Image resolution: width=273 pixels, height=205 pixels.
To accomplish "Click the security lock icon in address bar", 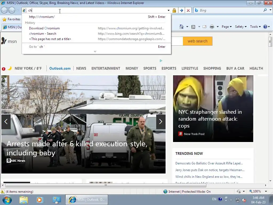I will [174, 10].
